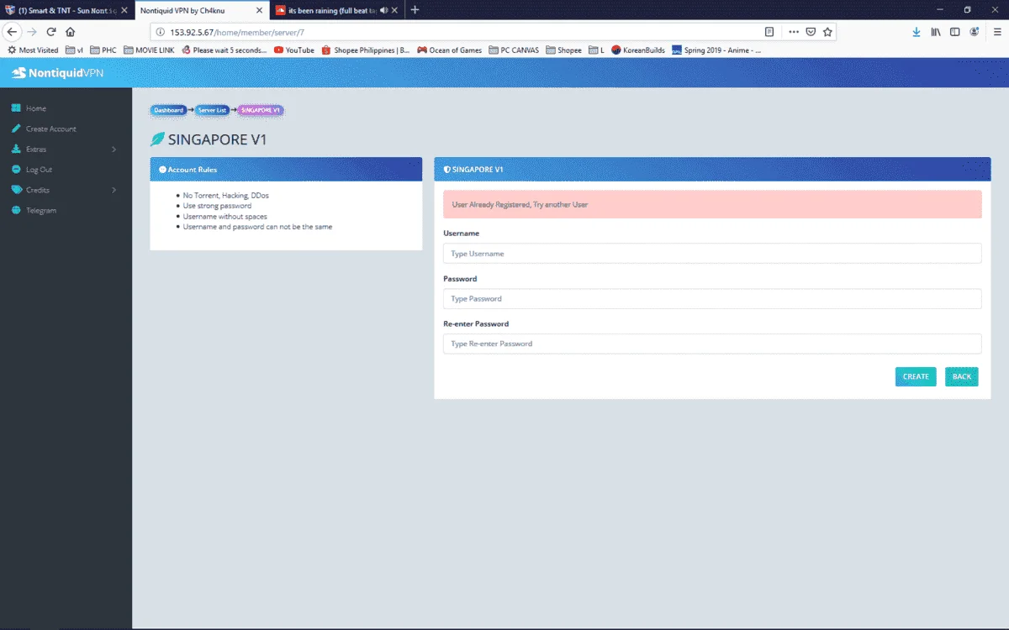1009x630 pixels.
Task: Toggle the sidebars toolbar icon
Action: (954, 32)
